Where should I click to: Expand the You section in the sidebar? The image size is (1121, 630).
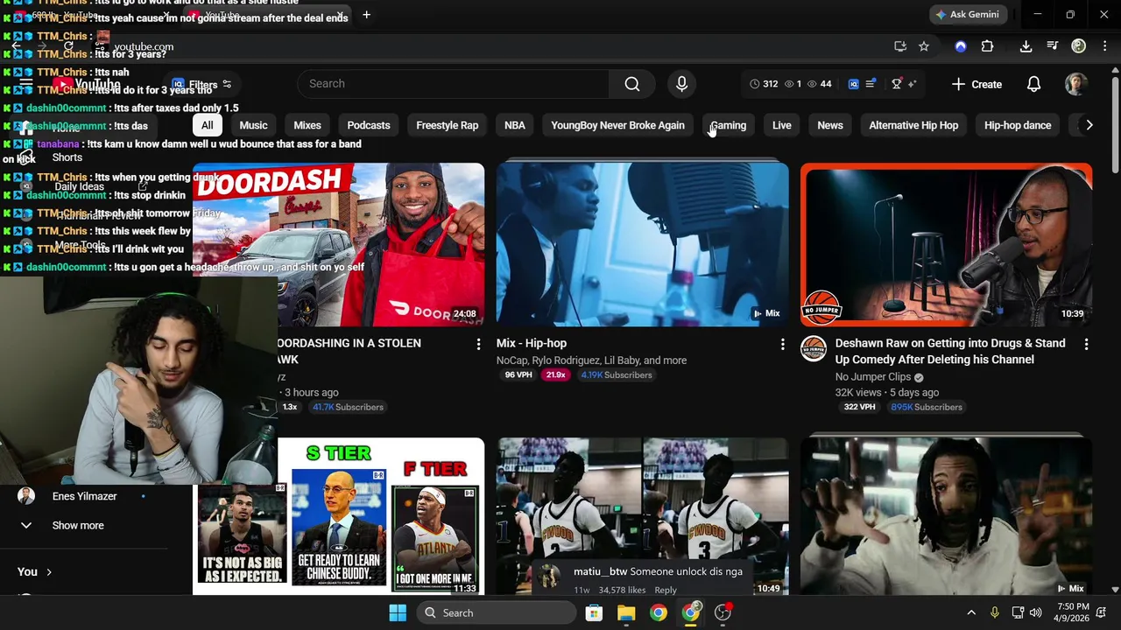(35, 571)
